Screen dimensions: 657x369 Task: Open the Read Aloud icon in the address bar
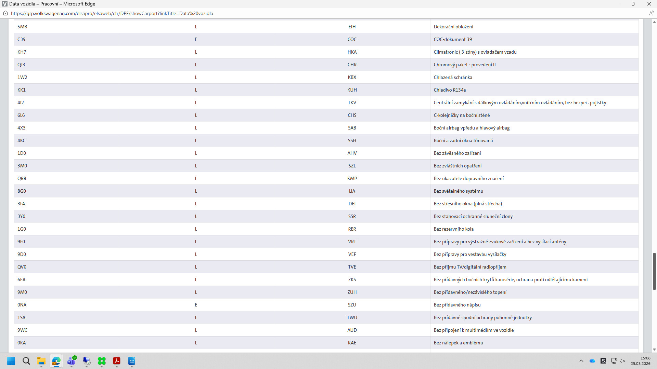tap(651, 13)
